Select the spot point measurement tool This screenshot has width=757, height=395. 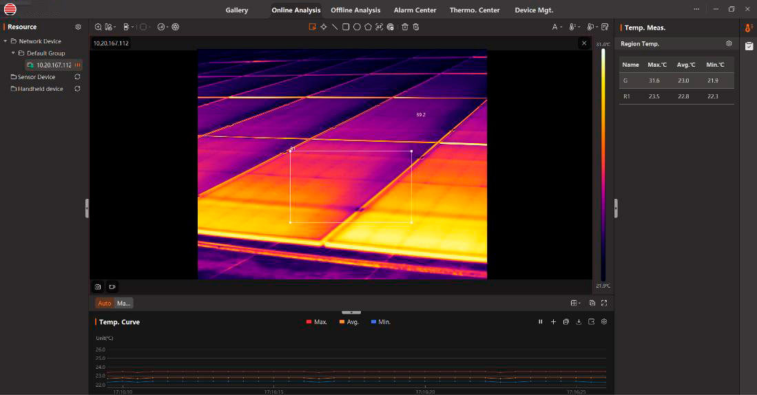click(x=324, y=27)
